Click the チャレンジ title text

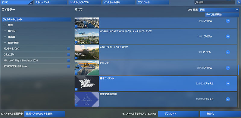104,63
